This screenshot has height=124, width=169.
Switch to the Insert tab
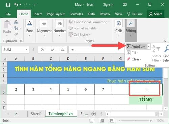38,14
